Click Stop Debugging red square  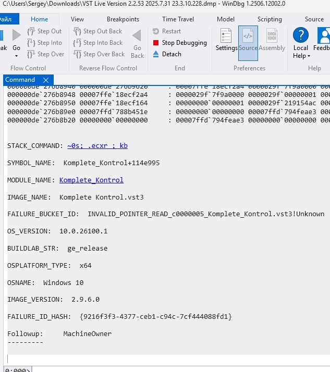coord(156,43)
